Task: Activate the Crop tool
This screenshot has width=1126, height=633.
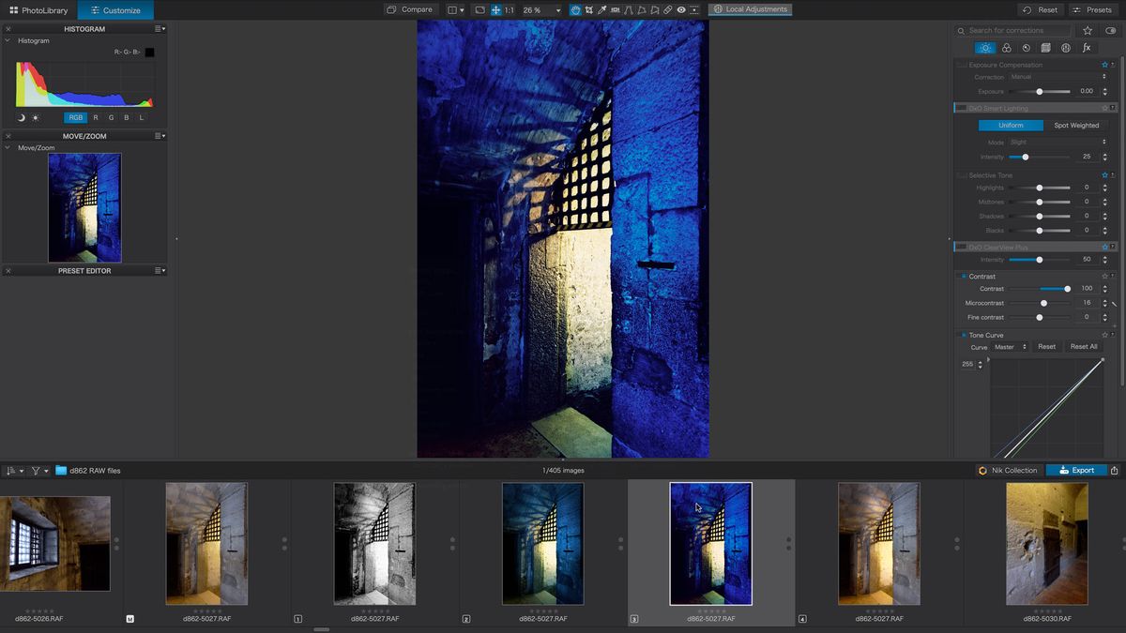Action: 588,9
